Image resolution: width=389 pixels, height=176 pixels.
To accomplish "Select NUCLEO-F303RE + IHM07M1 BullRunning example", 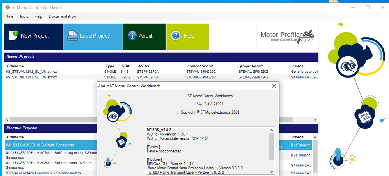I will tap(51, 155).
